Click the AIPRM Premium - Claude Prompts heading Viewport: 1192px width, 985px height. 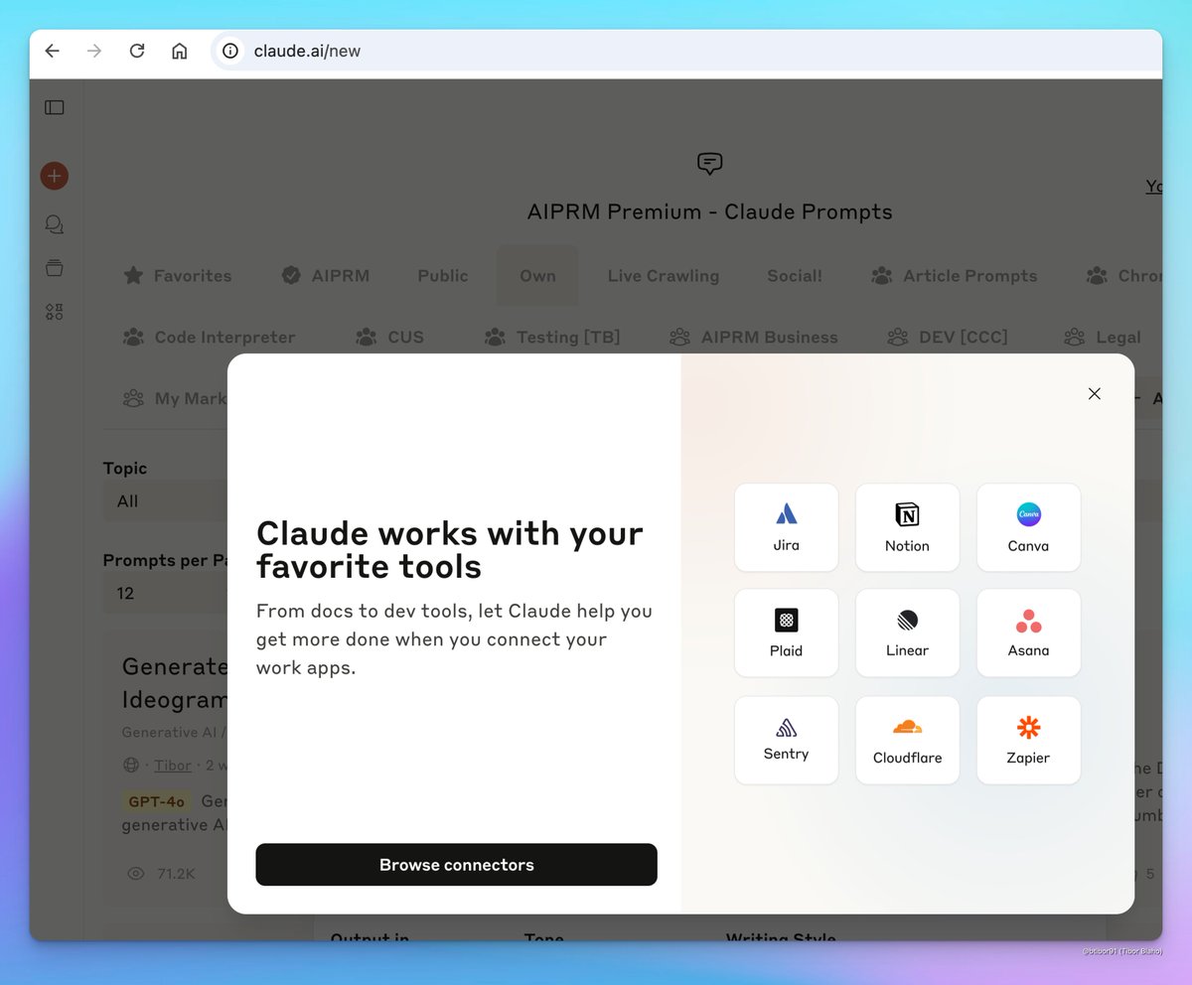point(709,211)
